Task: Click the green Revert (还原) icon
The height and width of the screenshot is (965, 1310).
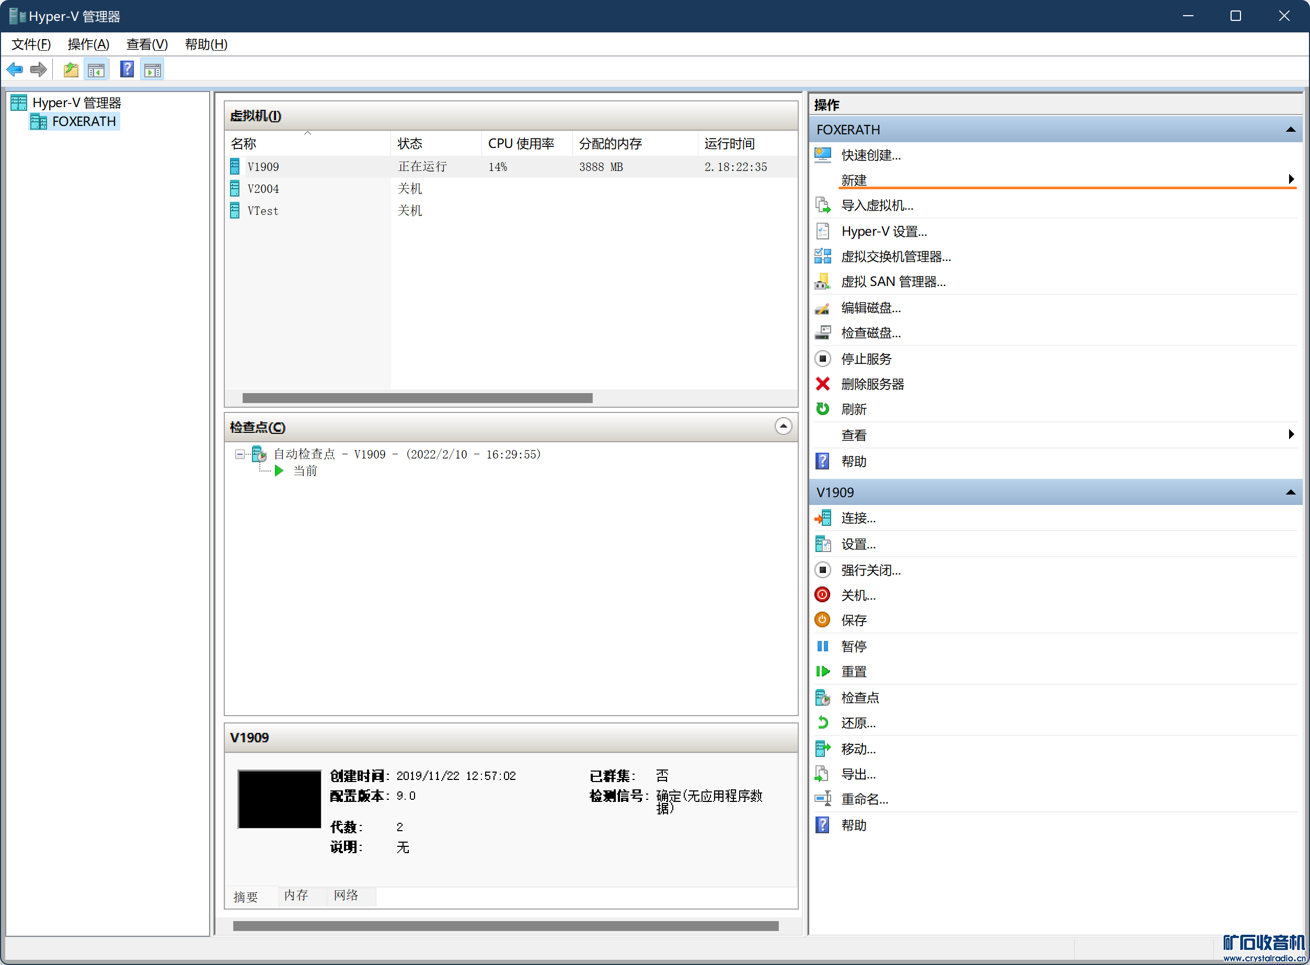Action: point(823,723)
